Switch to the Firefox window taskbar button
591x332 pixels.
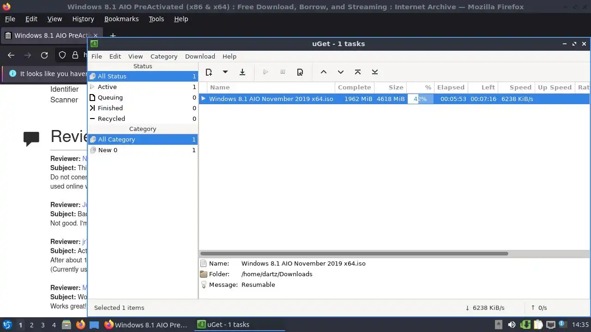click(x=146, y=325)
